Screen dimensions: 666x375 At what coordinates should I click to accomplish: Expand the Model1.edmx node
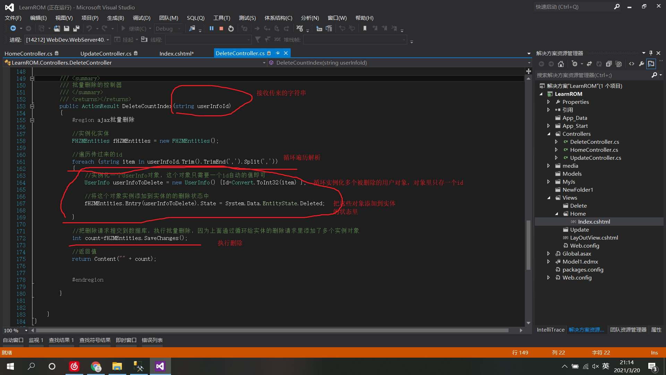(x=548, y=261)
